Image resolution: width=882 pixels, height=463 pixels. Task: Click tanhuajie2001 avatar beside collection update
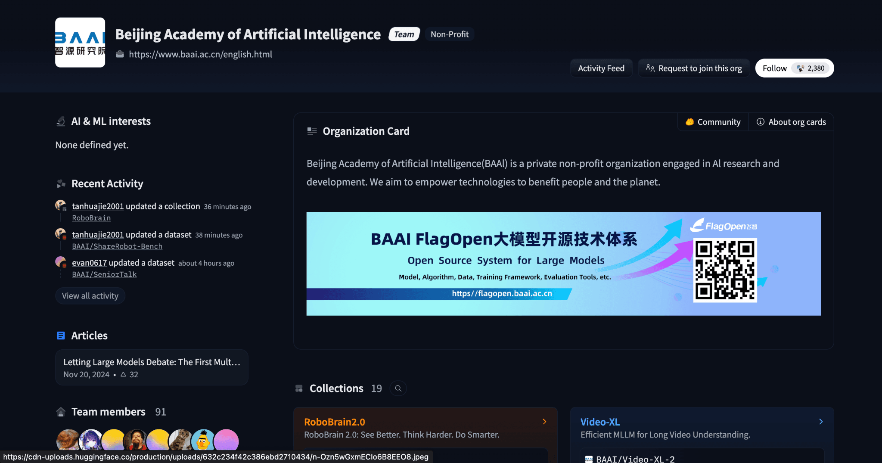click(61, 205)
